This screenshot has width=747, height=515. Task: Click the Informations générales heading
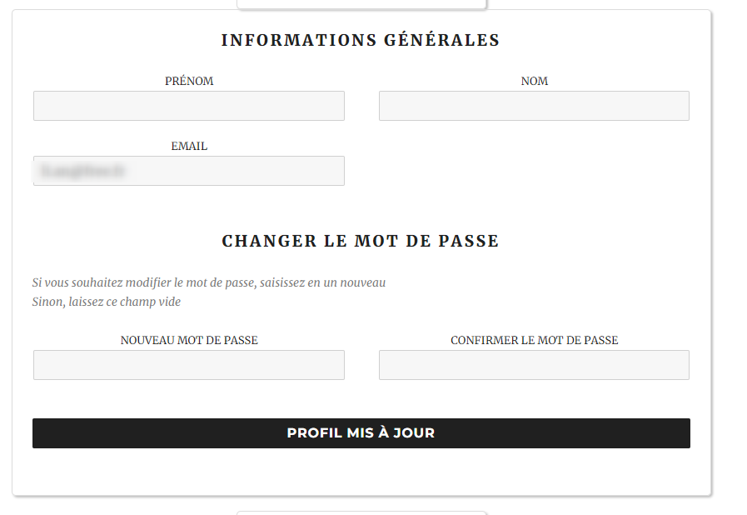(x=361, y=40)
